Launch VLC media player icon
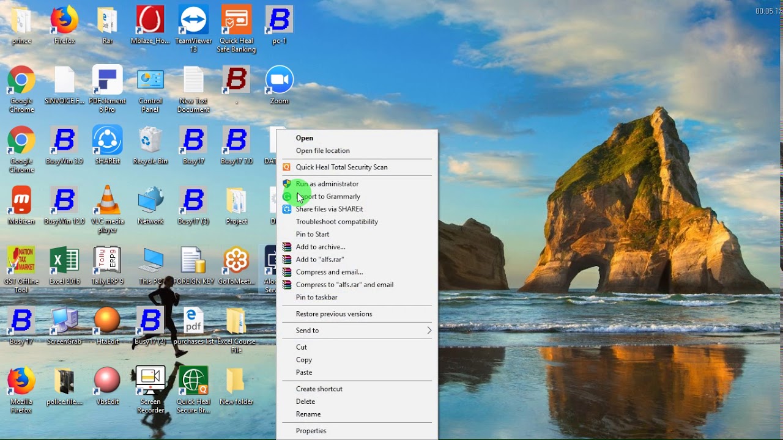 pyautogui.click(x=108, y=210)
